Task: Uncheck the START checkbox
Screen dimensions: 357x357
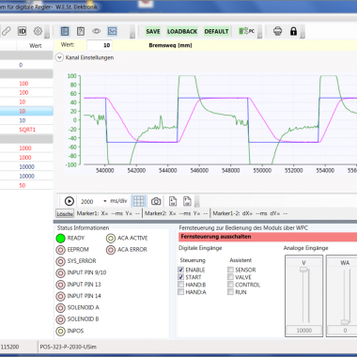Action: tap(180, 277)
